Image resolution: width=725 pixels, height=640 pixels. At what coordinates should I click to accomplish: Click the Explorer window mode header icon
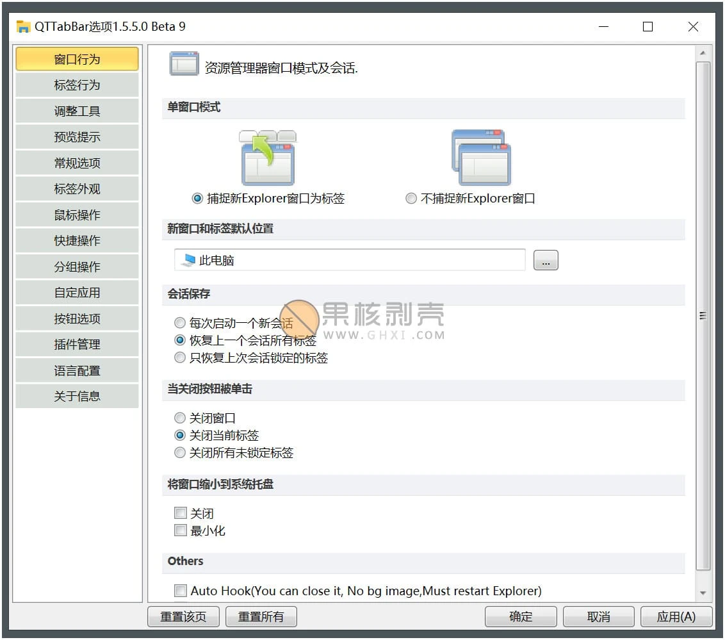(x=184, y=63)
